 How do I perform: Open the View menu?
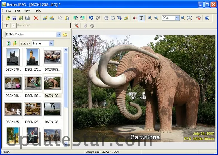pyautogui.click(x=27, y=11)
